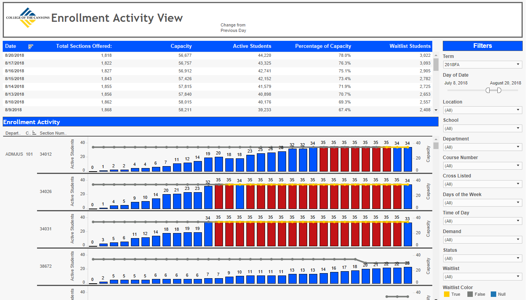The image size is (527, 300).
Task: Click the 78.0% percentage of capacity cell
Action: pyautogui.click(x=345, y=56)
